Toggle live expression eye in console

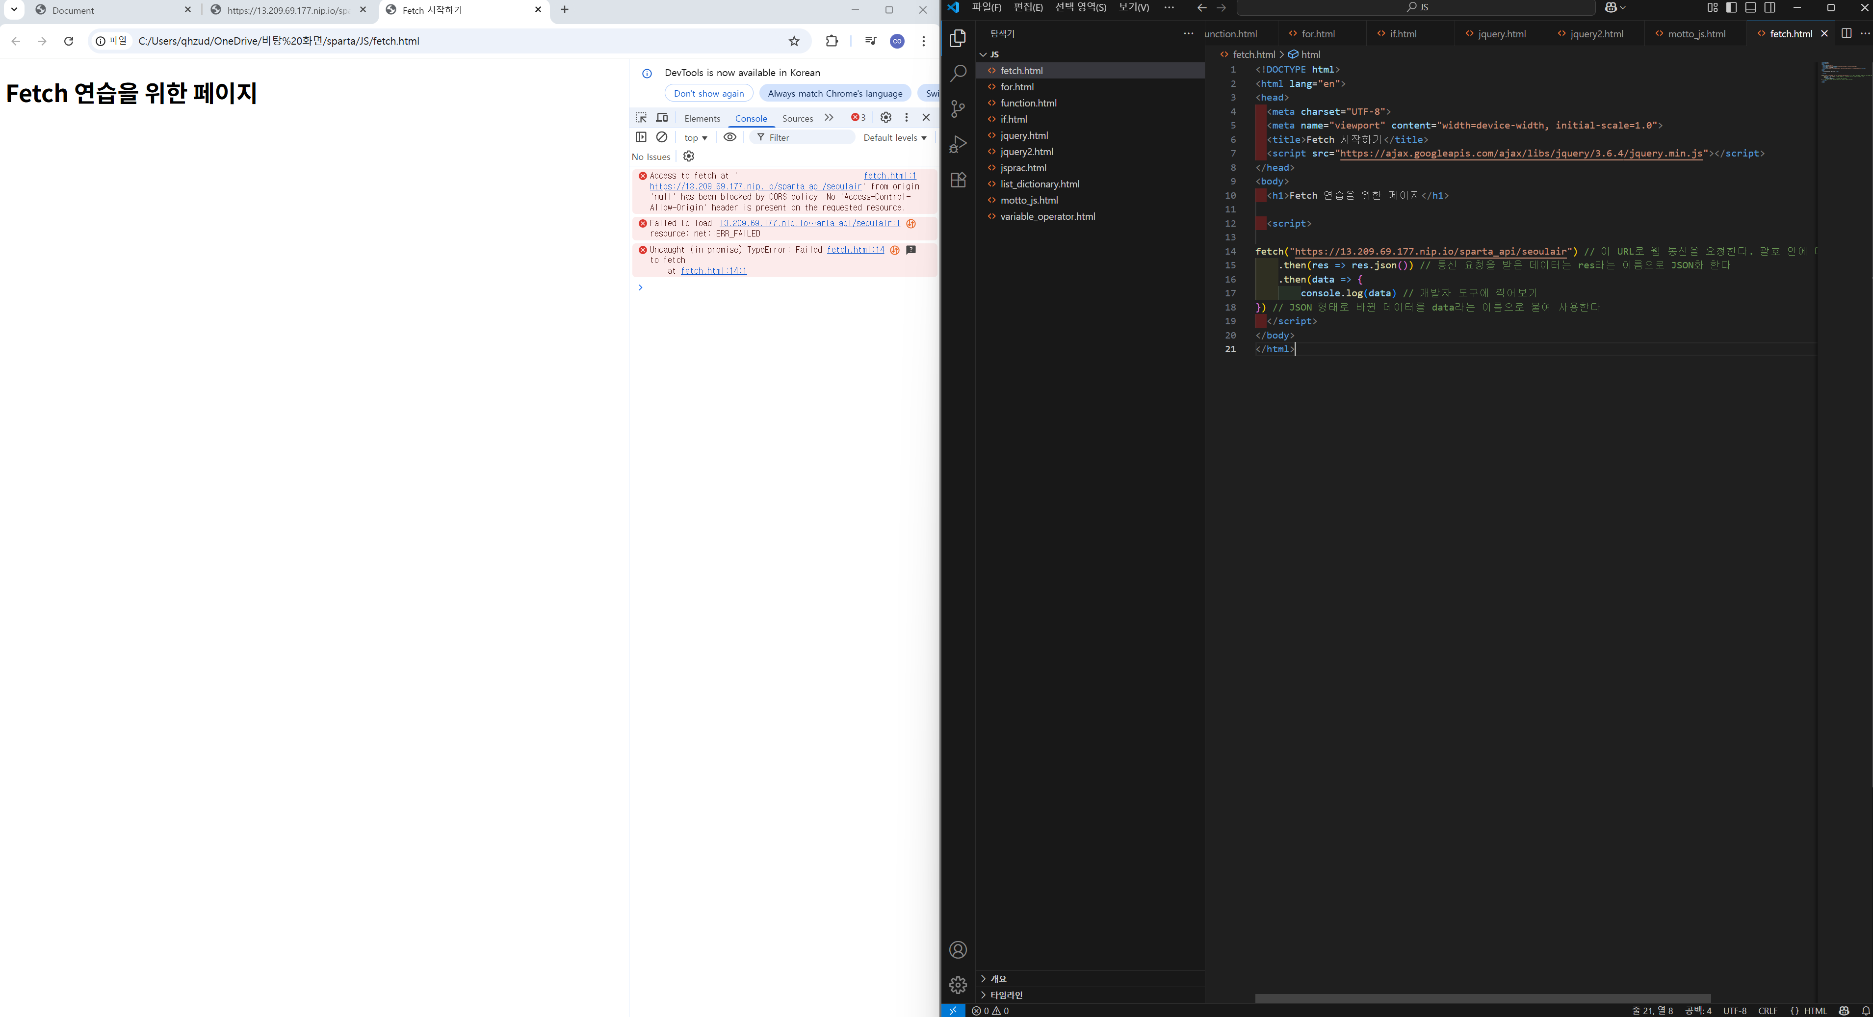(x=730, y=137)
